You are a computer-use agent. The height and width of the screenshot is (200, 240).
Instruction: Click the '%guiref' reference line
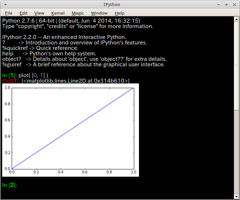coord(84,64)
